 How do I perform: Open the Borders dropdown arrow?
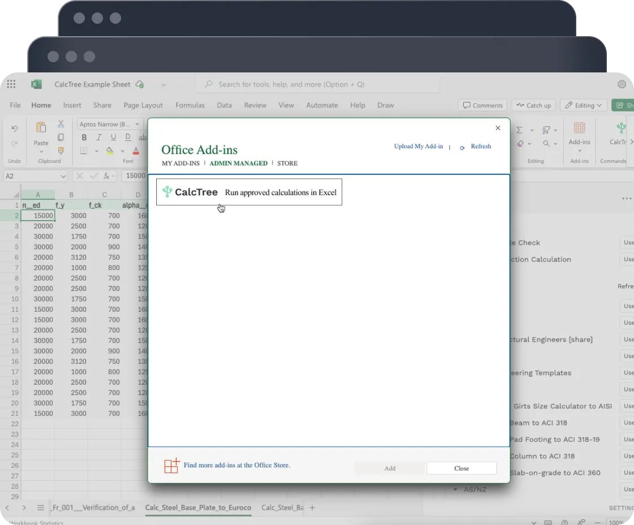coord(96,151)
